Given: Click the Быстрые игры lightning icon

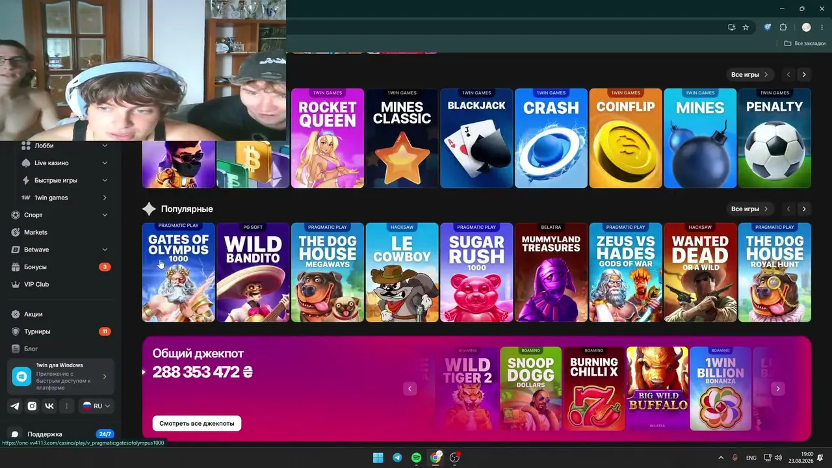Looking at the screenshot, I should 26,181.
